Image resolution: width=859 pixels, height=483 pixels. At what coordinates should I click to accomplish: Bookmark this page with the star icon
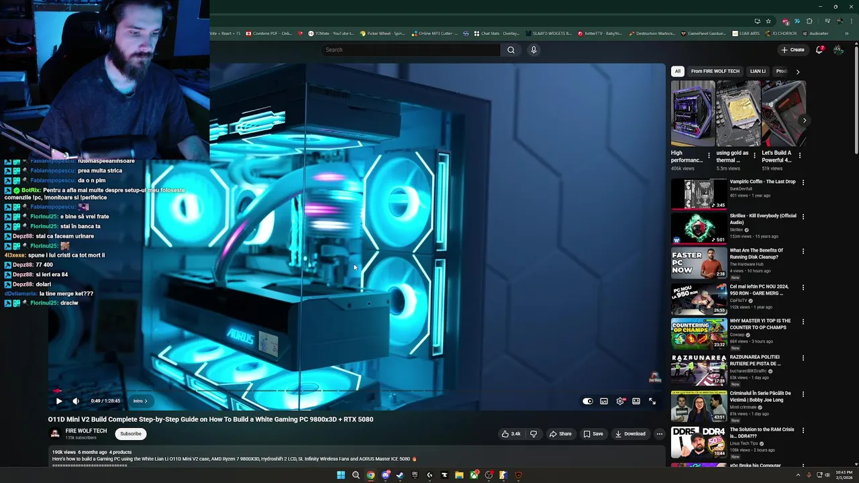pyautogui.click(x=768, y=21)
